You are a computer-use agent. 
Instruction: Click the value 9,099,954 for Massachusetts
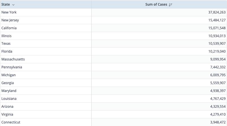(x=218, y=59)
